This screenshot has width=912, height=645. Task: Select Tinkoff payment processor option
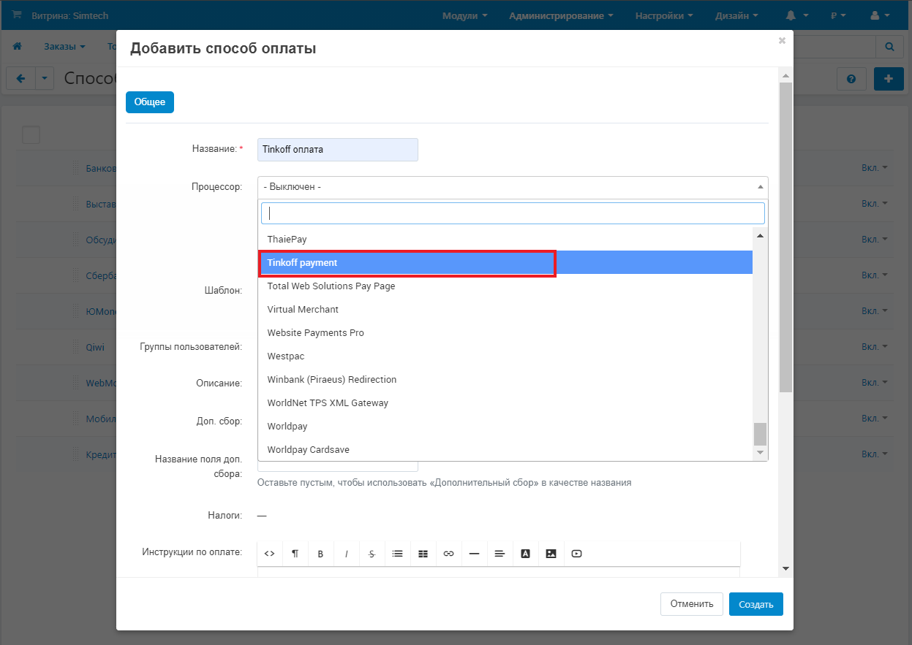tap(505, 263)
